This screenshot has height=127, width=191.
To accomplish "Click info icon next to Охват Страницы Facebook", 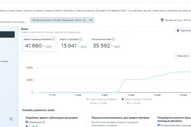I will tap(53, 39).
